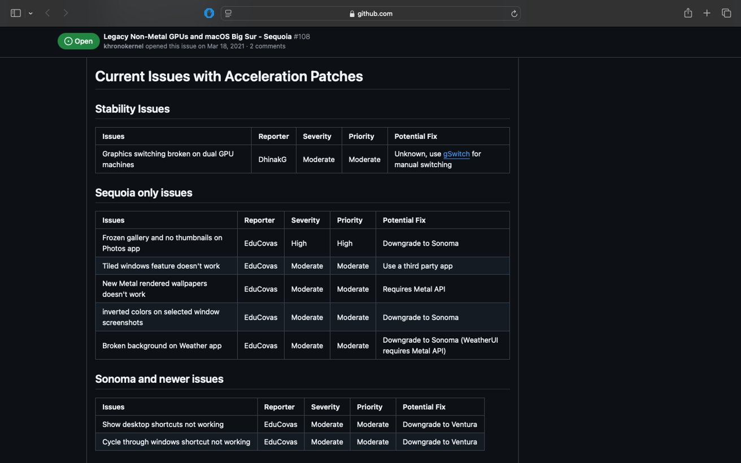This screenshot has height=463, width=741.
Task: Click Downgrade to Ventura in Cycle through row
Action: click(x=439, y=442)
